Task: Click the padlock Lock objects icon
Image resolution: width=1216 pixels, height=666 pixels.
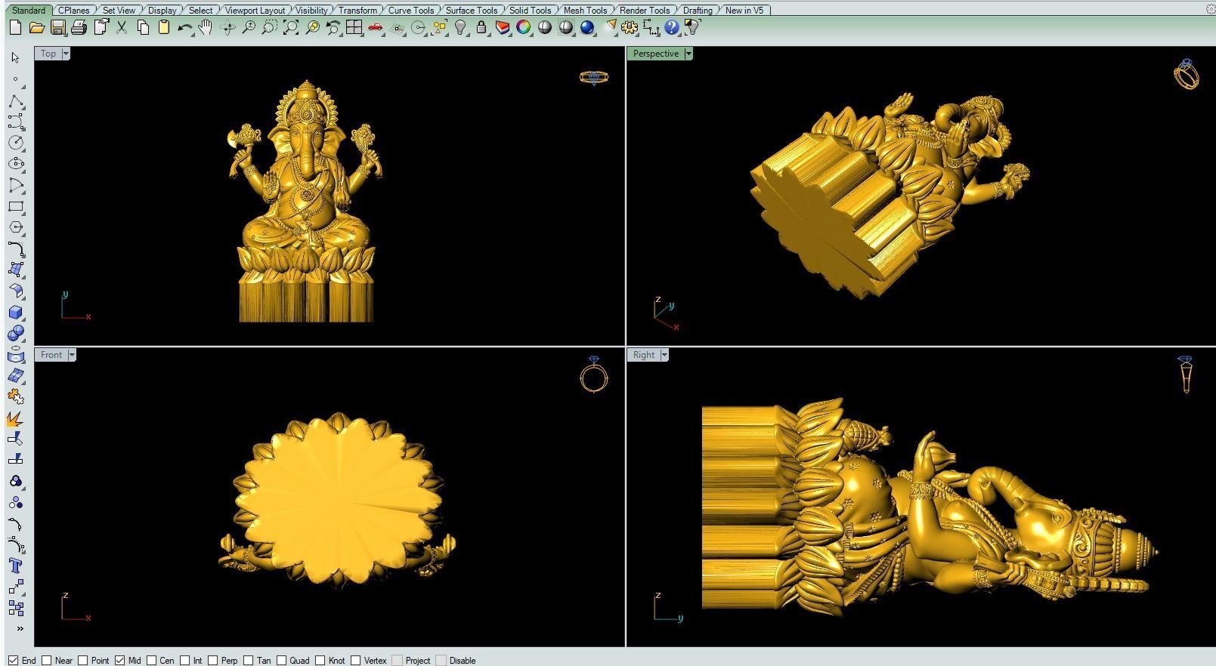Action: [481, 27]
